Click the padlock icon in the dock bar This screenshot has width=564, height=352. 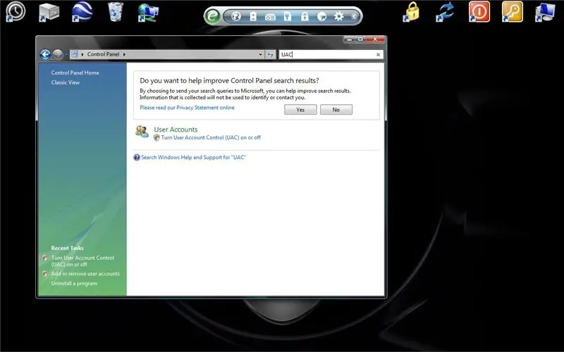(x=305, y=16)
